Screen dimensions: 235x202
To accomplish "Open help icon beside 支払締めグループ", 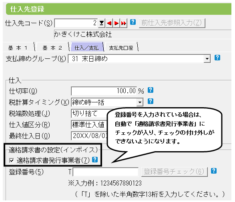I will point(217,58).
